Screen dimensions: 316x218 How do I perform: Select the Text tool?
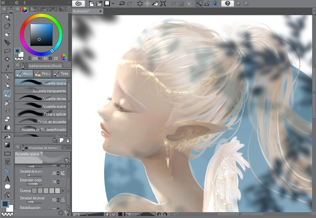coord(7,179)
